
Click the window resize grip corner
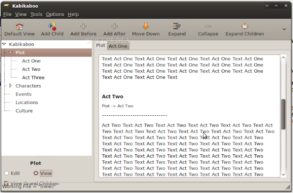[x=288, y=187]
